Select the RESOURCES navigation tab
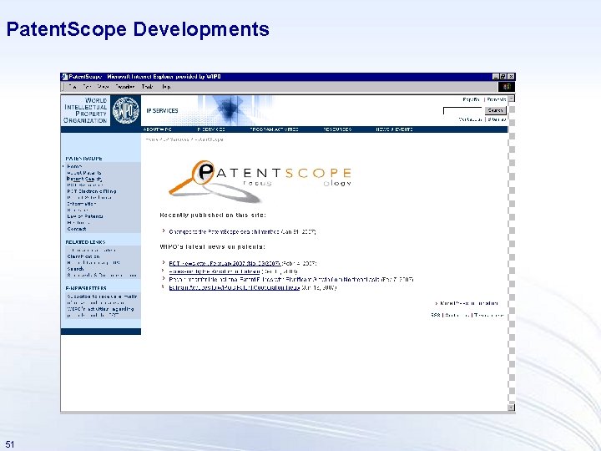Screen dimensions: 601x451 [x=337, y=129]
